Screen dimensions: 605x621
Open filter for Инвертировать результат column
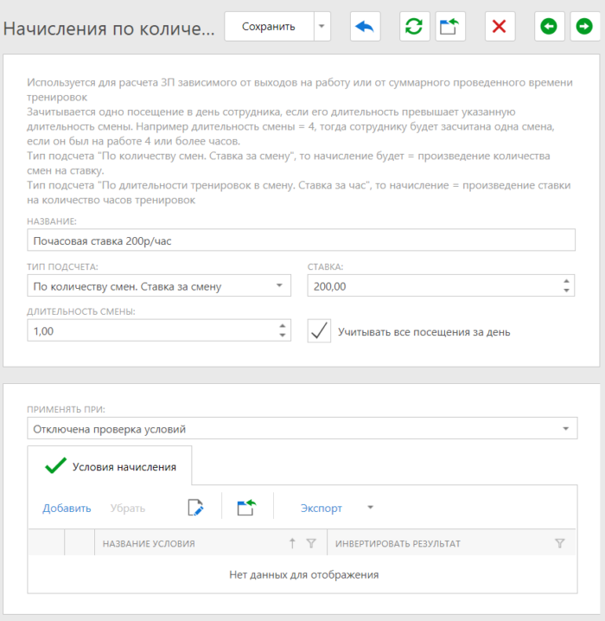click(560, 543)
